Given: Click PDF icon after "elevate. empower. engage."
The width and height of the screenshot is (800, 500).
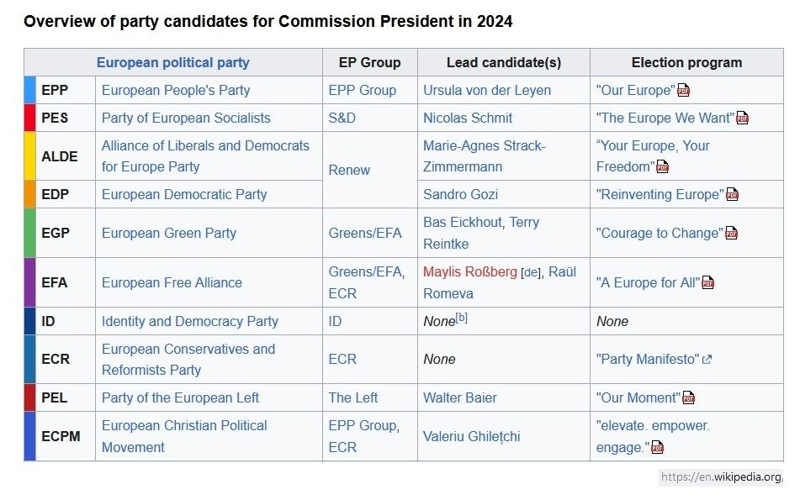Looking at the screenshot, I should (x=657, y=448).
